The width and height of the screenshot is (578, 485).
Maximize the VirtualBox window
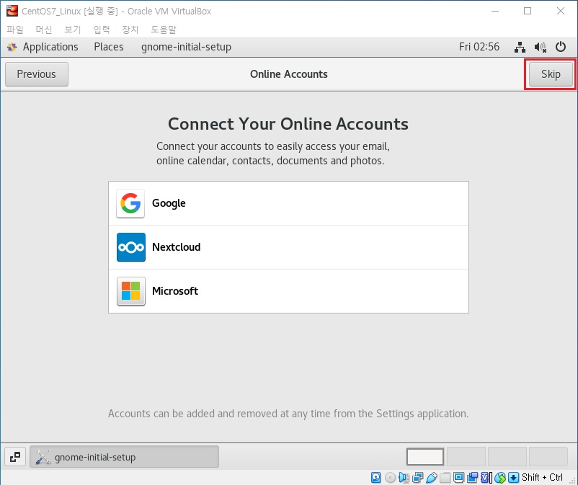528,11
